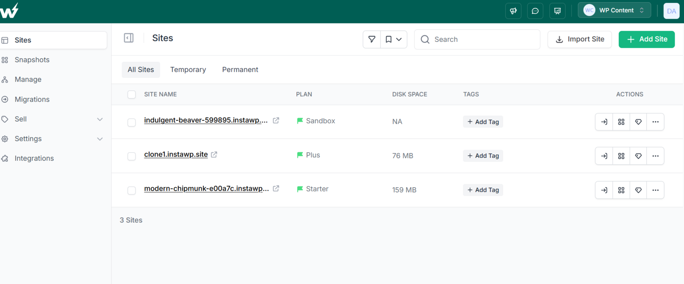Open the filter funnel icon
The image size is (684, 284).
click(x=371, y=39)
